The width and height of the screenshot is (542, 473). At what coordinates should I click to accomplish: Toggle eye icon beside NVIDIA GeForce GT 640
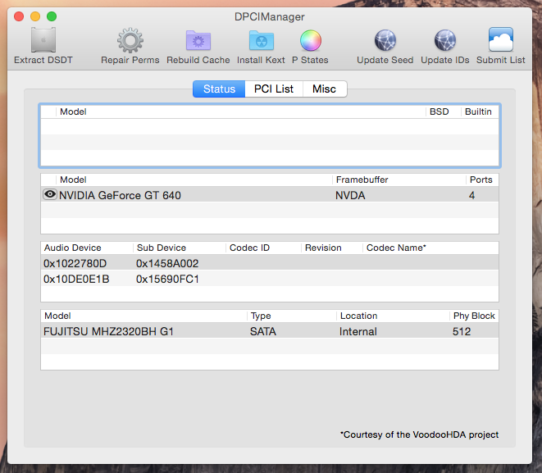coord(50,194)
